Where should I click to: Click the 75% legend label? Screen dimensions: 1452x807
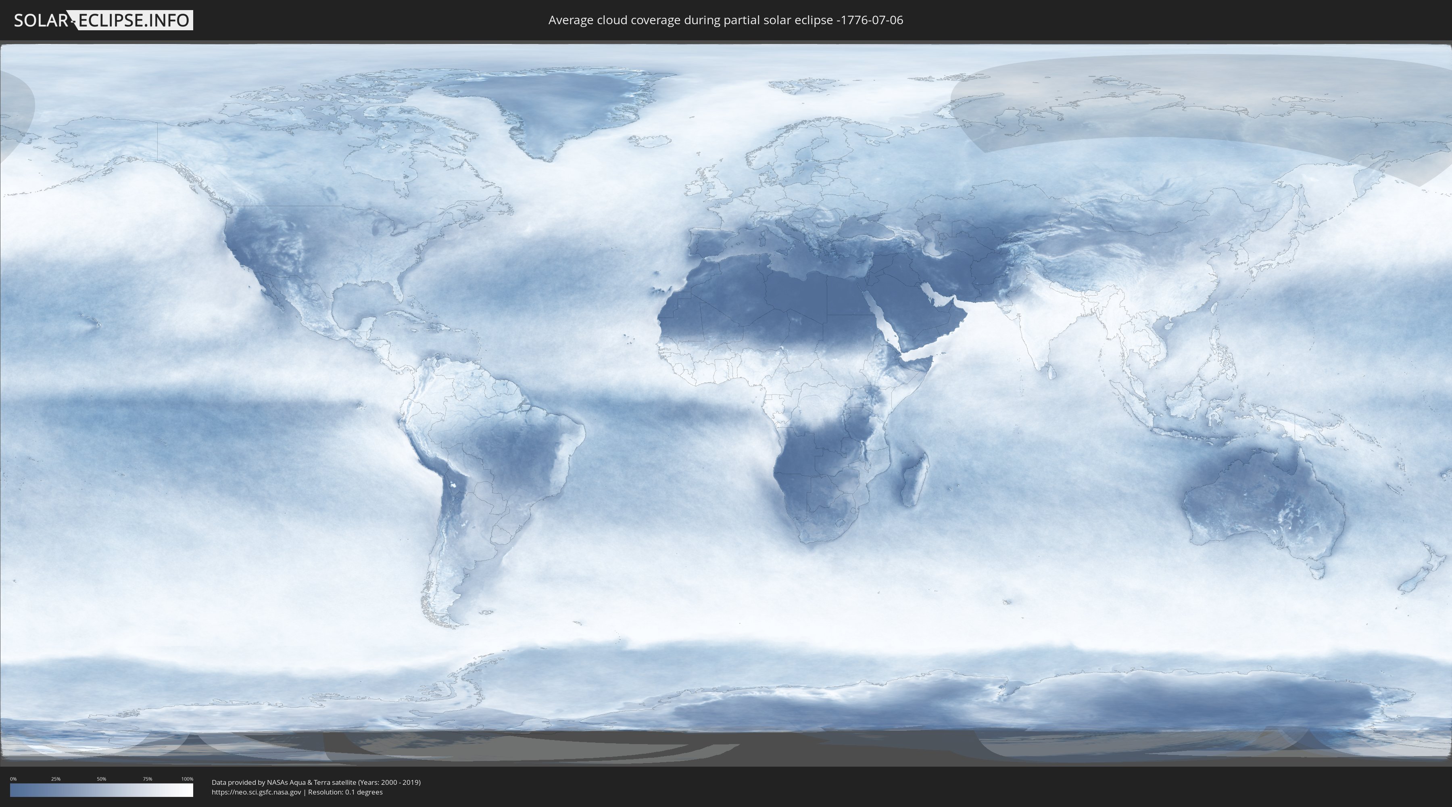click(147, 779)
